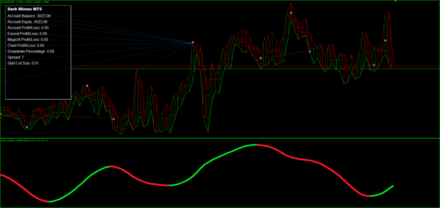Click the orange marker just right of info panel
Viewport: 440px width, 208px height.
click(x=87, y=86)
